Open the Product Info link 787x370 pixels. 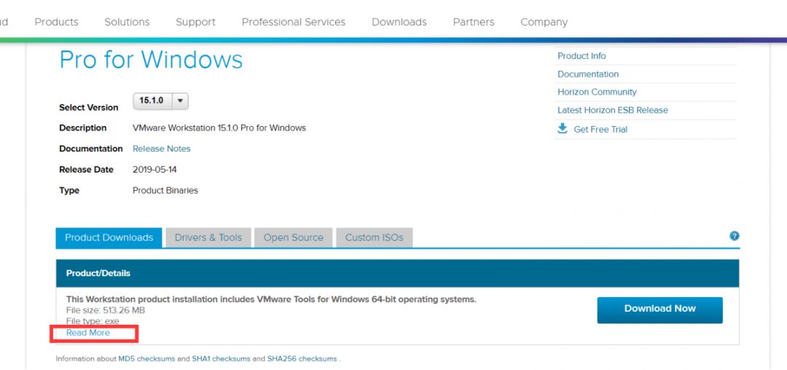582,56
